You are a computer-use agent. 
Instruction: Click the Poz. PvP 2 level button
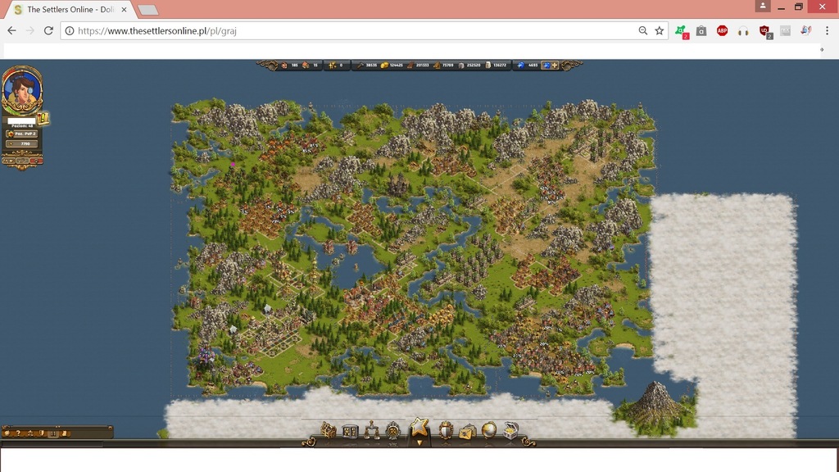22,134
